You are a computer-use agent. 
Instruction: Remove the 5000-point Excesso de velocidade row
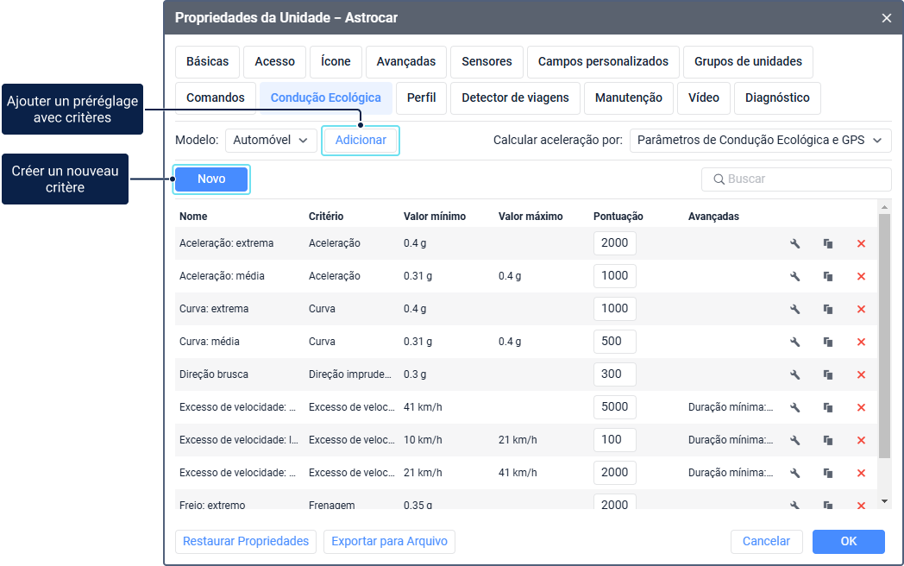pyautogui.click(x=861, y=408)
